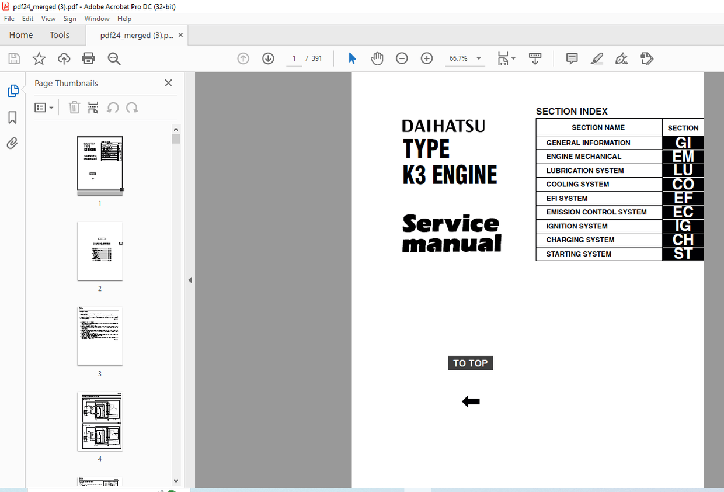Go to next page with down arrow
Image resolution: width=724 pixels, height=492 pixels.
pos(267,58)
